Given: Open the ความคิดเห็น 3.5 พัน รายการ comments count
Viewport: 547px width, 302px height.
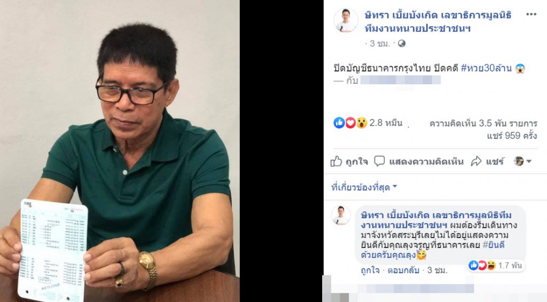Looking at the screenshot, I should (x=483, y=123).
